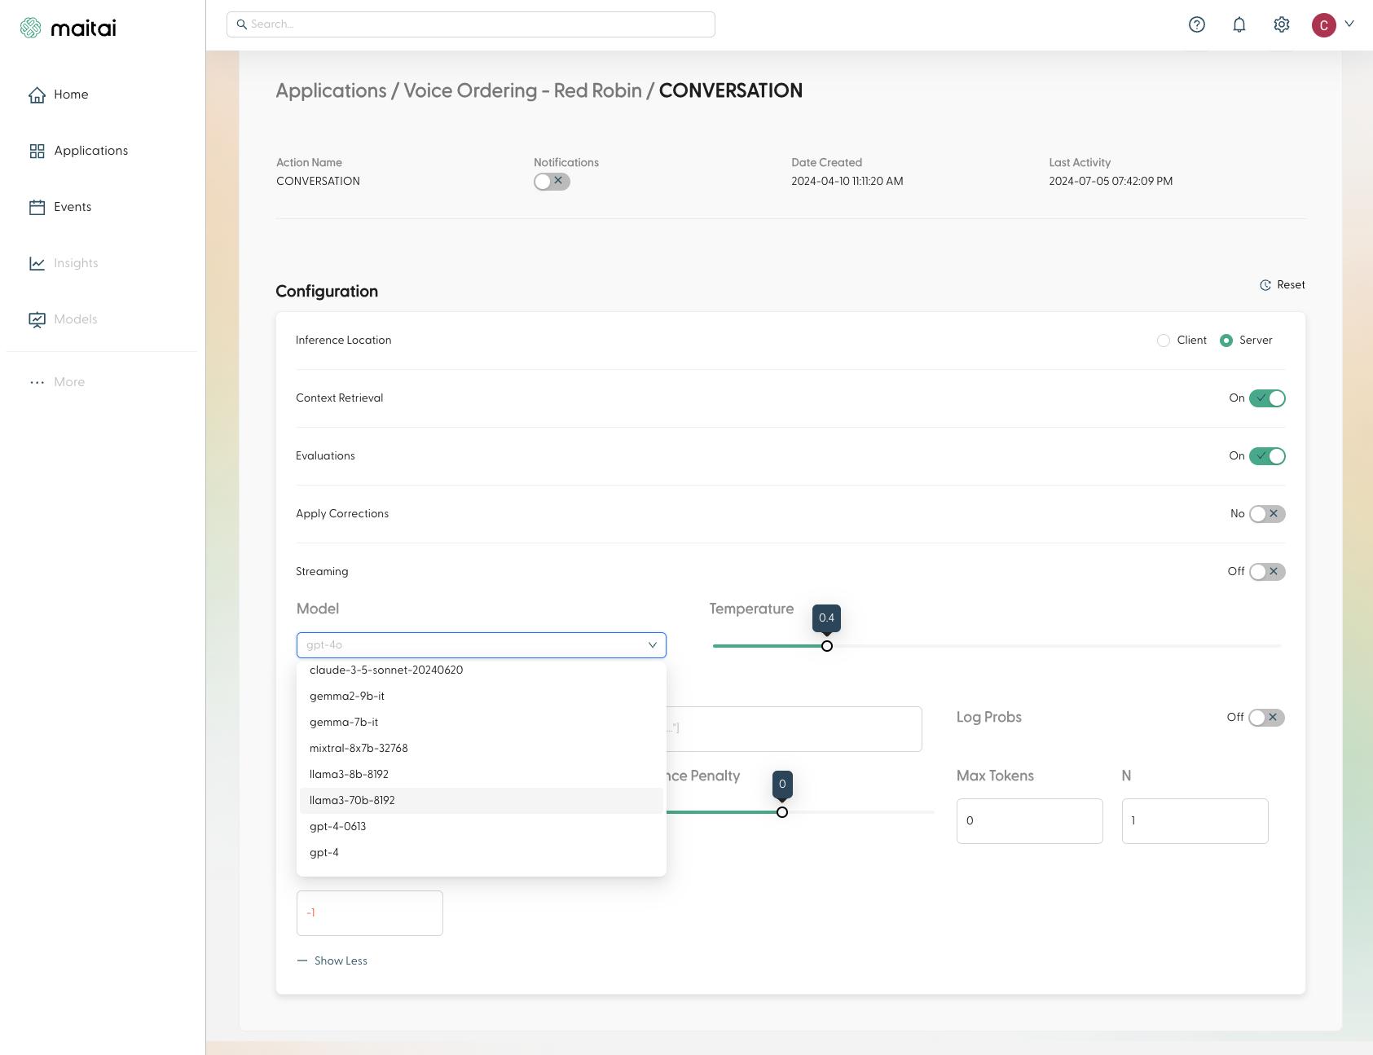1373x1055 pixels.
Task: Navigate to Insights
Action: click(x=75, y=263)
